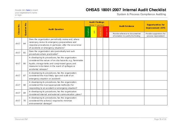
Task: Select question number 67 cell
Action: pos(25,76)
